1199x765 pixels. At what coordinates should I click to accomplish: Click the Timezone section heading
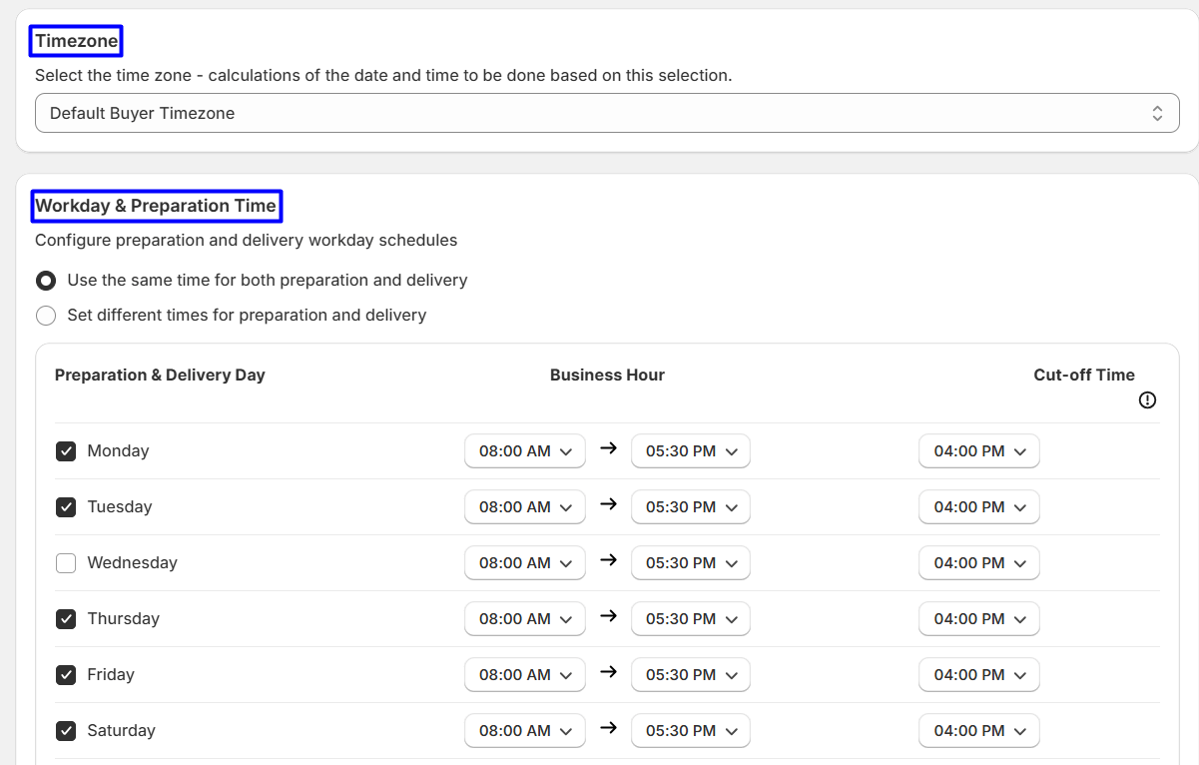pyautogui.click(x=77, y=41)
